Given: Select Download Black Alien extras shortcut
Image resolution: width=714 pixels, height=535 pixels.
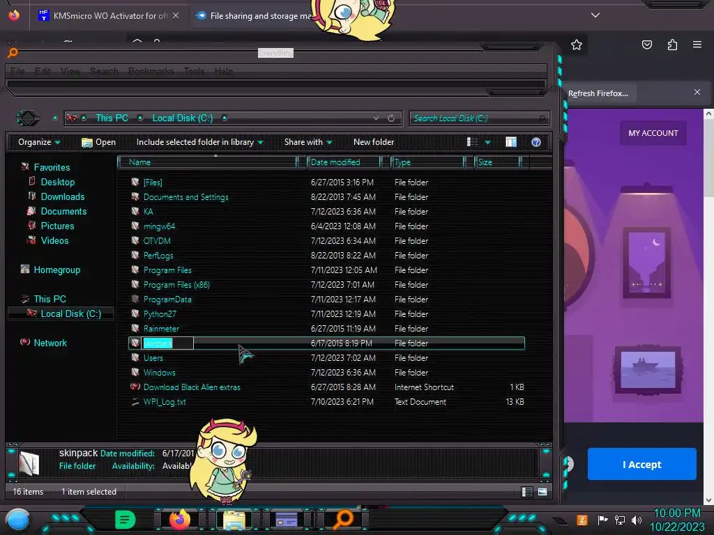Looking at the screenshot, I should pyautogui.click(x=192, y=387).
